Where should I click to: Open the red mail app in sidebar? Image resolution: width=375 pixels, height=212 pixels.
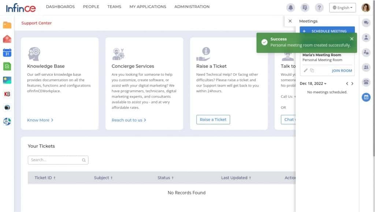7,39
